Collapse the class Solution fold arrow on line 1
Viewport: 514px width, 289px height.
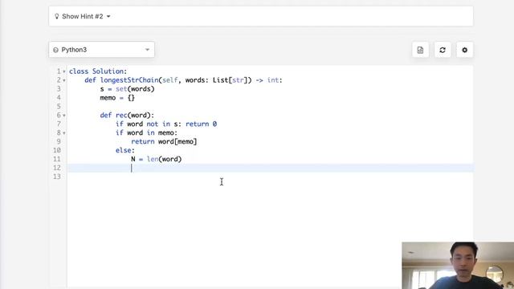[64, 71]
